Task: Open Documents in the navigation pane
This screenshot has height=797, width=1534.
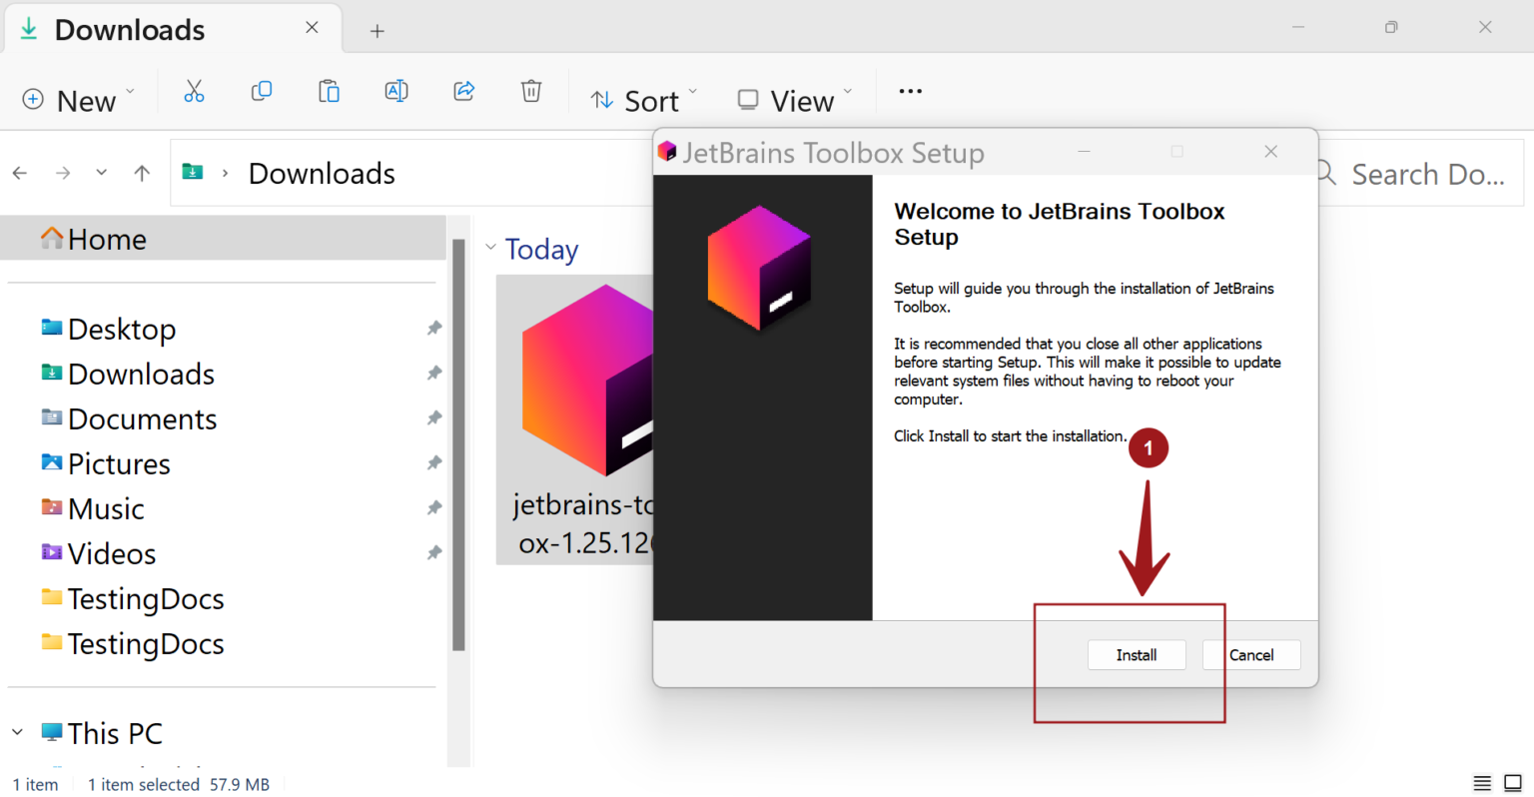Action: point(142,419)
